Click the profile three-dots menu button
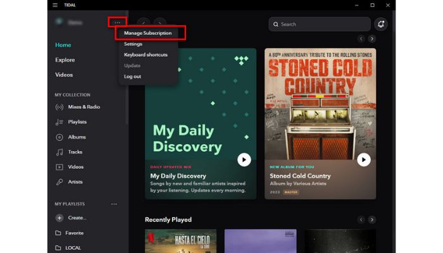Viewport: 443px width, 253px height. [x=118, y=22]
